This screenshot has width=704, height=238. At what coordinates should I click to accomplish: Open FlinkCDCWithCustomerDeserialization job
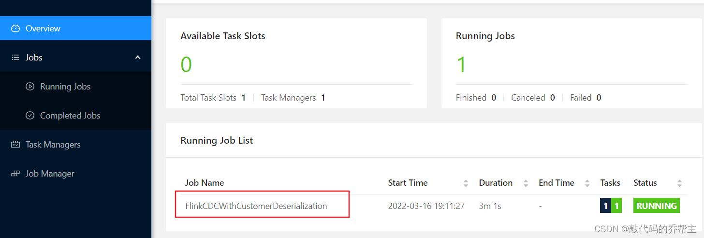[x=256, y=206]
